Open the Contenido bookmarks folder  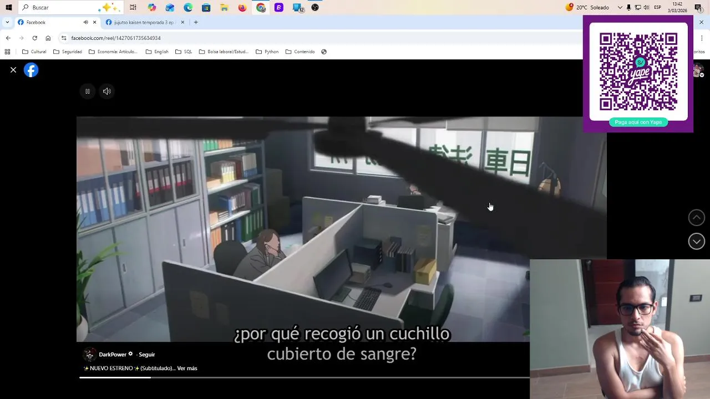(300, 52)
